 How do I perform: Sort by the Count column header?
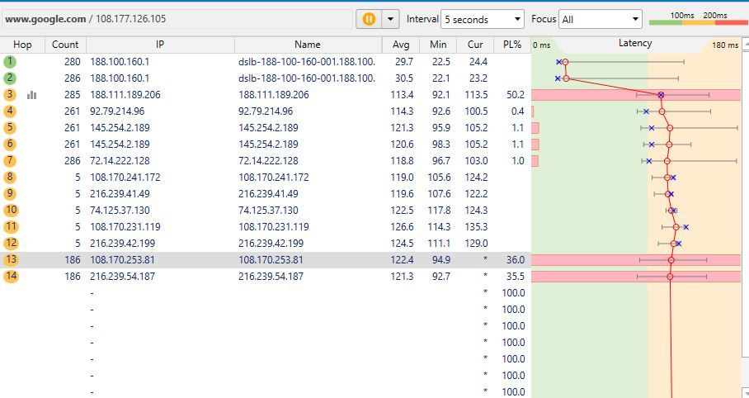(x=65, y=45)
